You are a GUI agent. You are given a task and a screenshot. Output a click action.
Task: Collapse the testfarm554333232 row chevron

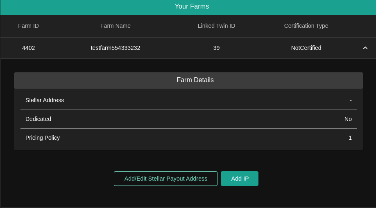[365, 48]
